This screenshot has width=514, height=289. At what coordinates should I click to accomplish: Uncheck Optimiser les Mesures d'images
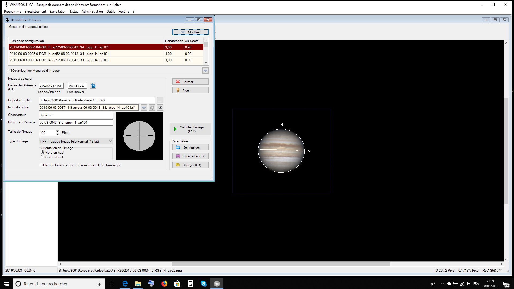(10, 70)
